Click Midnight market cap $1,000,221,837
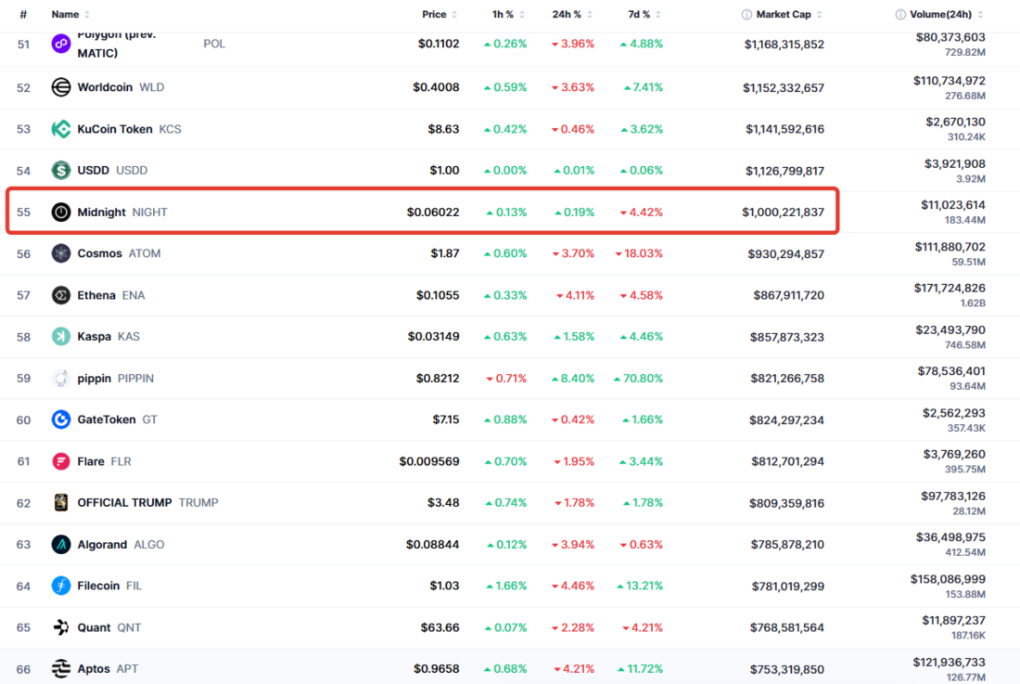Screen dimensions: 1020x684 pyautogui.click(x=783, y=213)
